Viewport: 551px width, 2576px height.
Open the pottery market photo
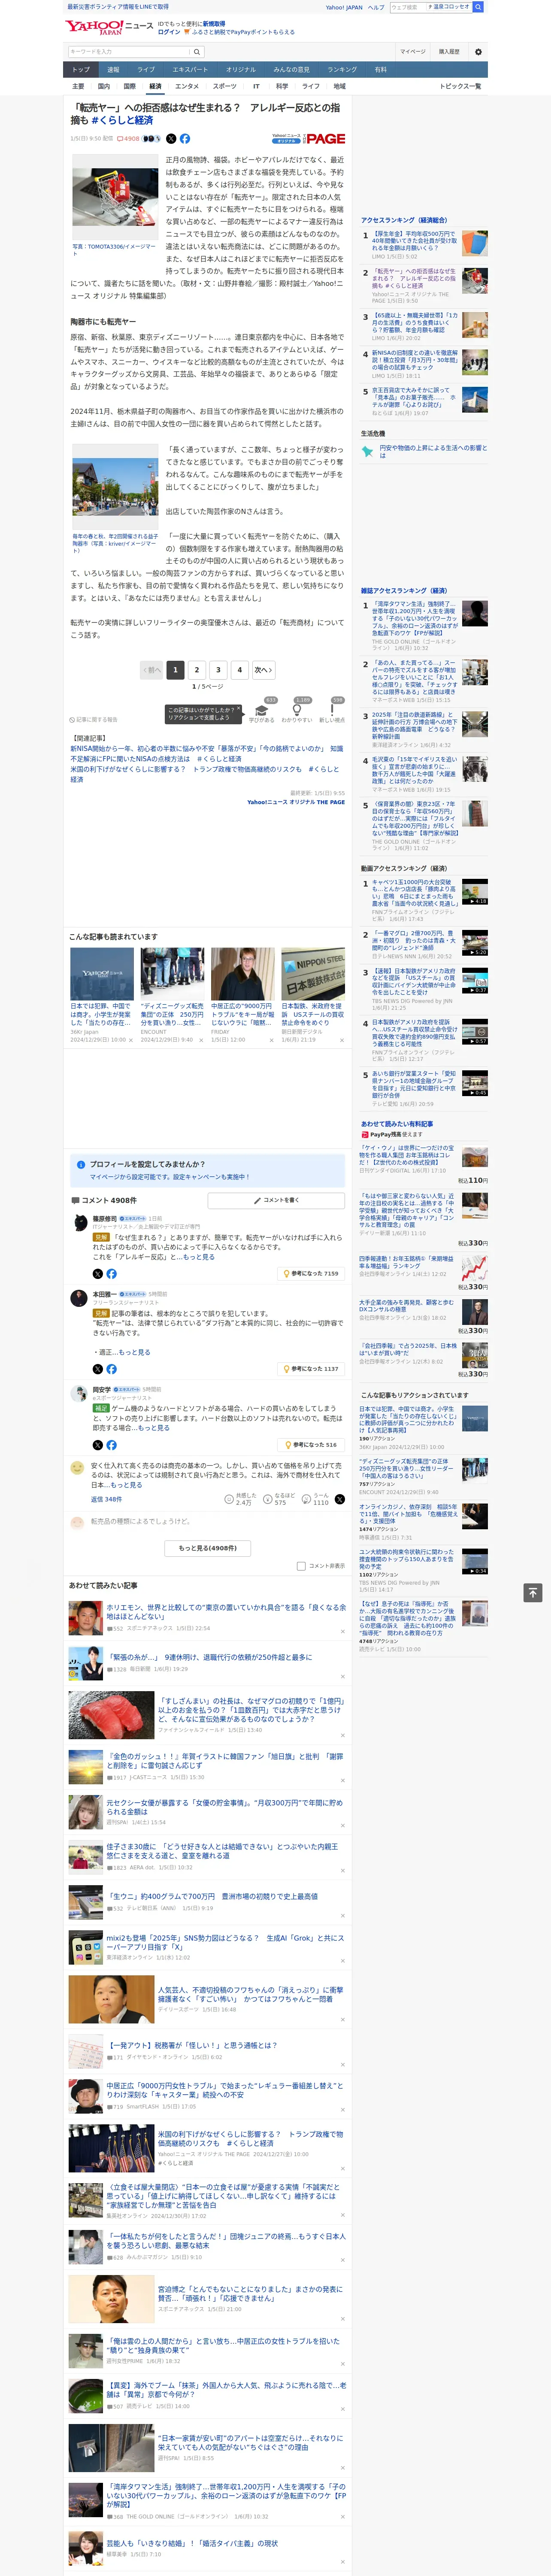coord(115,487)
